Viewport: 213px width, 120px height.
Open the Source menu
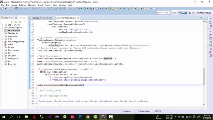14,5
